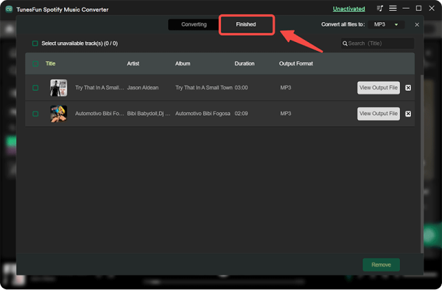Open the Finished tab
Screen dimensions: 442x290
[246, 24]
